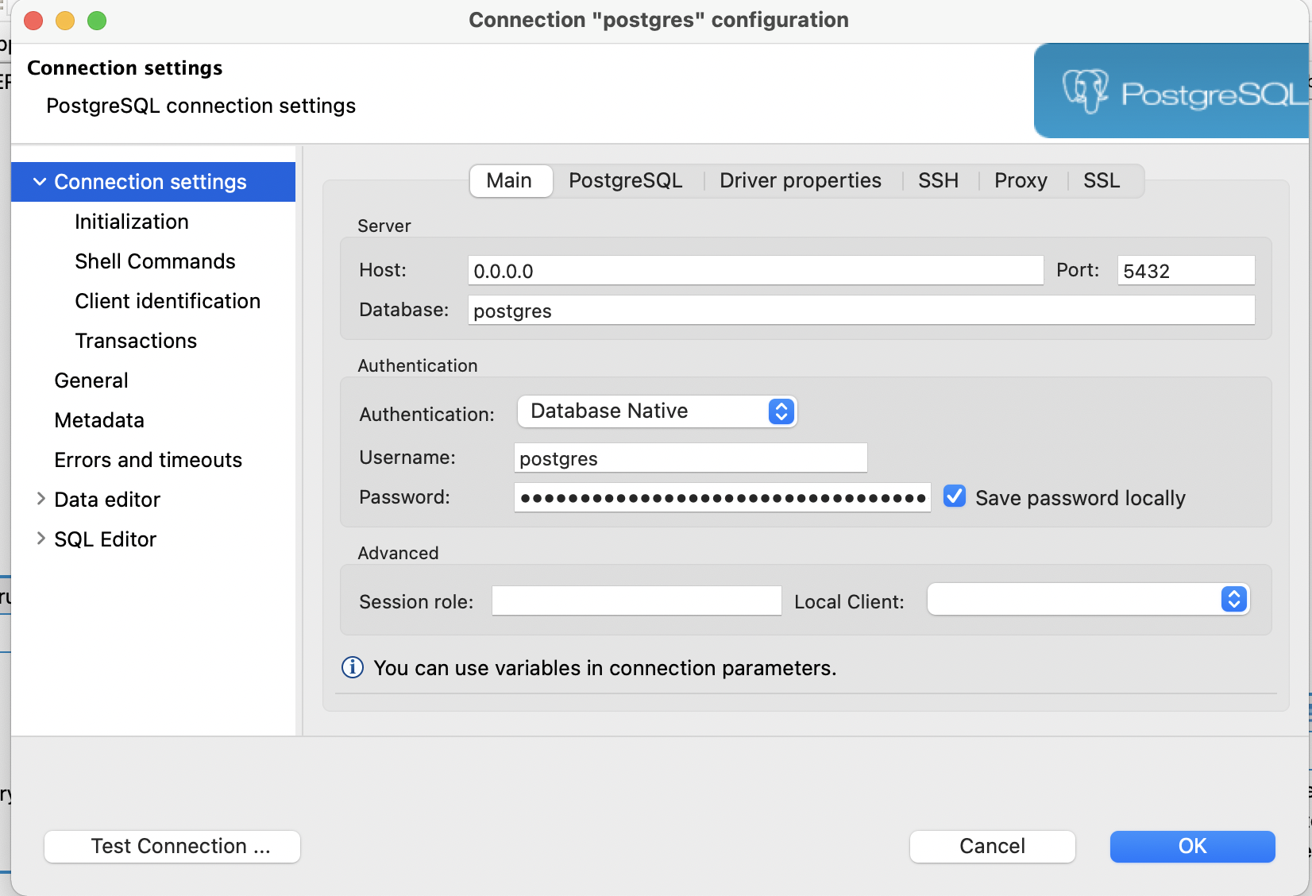Focus the Port number field
Image resolution: width=1312 pixels, height=896 pixels.
click(x=1185, y=271)
